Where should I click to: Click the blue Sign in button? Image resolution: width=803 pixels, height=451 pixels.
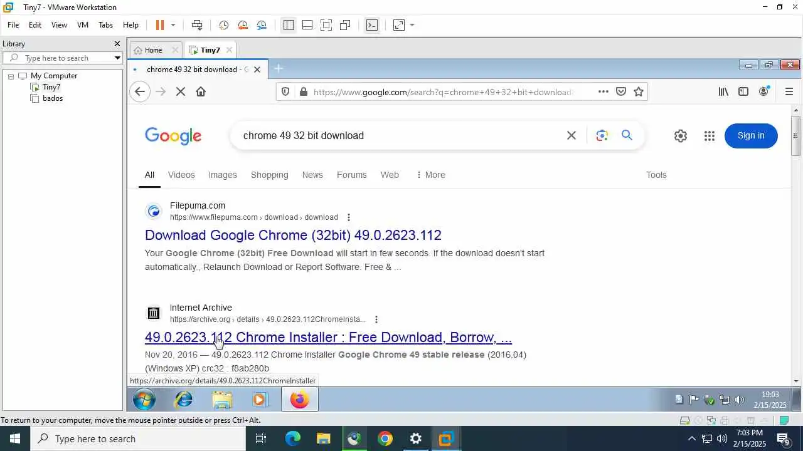tap(751, 136)
